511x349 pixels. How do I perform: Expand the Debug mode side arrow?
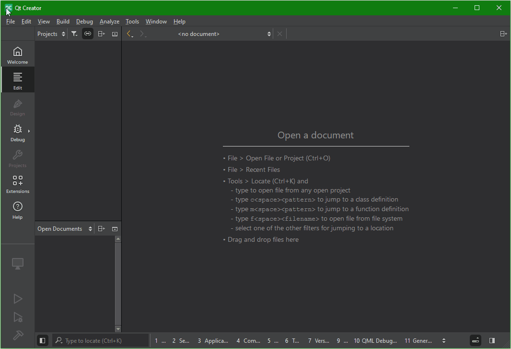point(29,131)
